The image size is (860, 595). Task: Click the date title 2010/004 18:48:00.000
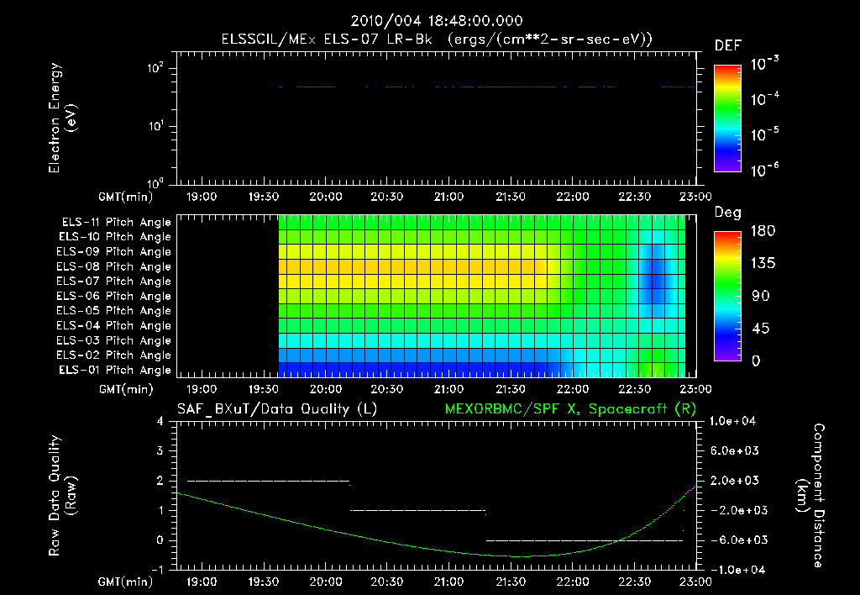pos(437,21)
